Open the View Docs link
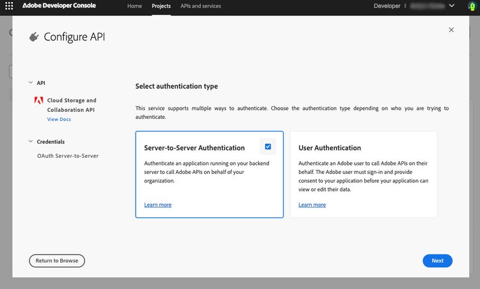This screenshot has height=289, width=480. point(59,120)
